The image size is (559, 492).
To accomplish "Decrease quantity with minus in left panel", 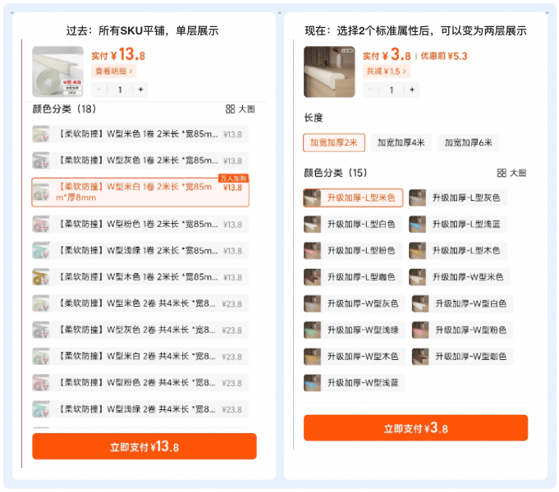I will tap(99, 89).
